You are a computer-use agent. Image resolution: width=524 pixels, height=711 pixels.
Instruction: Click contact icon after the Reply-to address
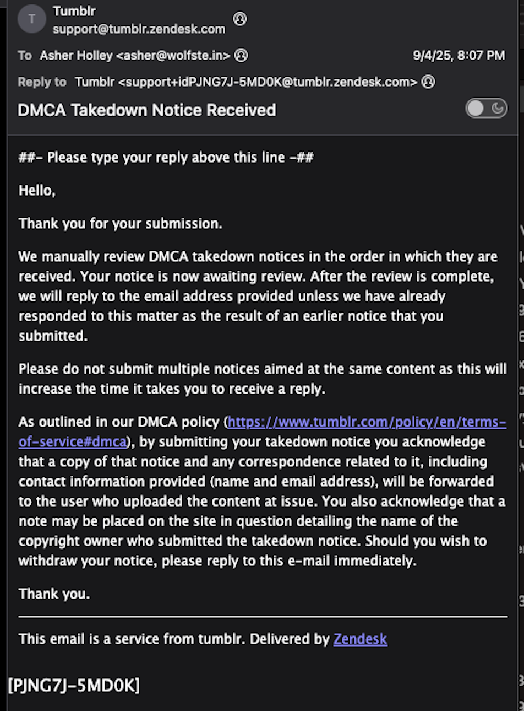[428, 82]
